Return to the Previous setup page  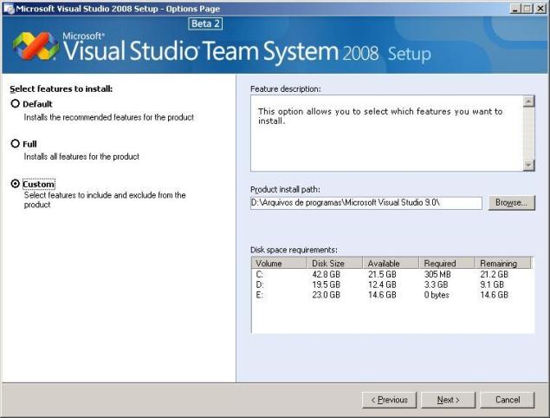click(x=389, y=400)
